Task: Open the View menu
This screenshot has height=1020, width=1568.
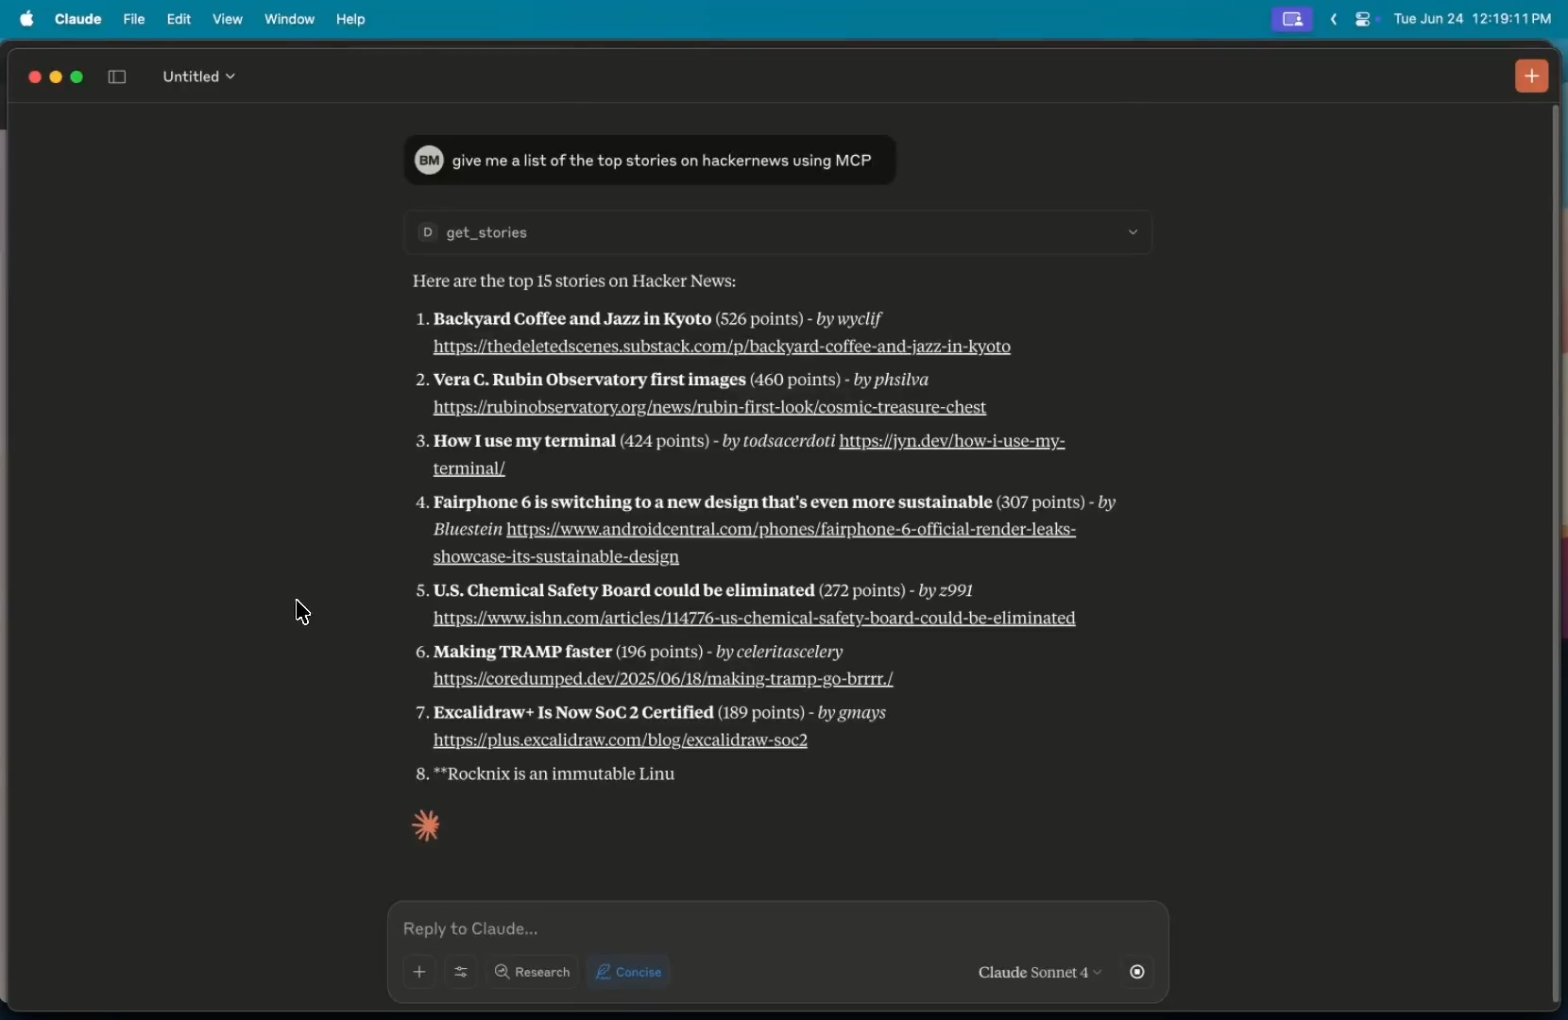Action: 228,19
